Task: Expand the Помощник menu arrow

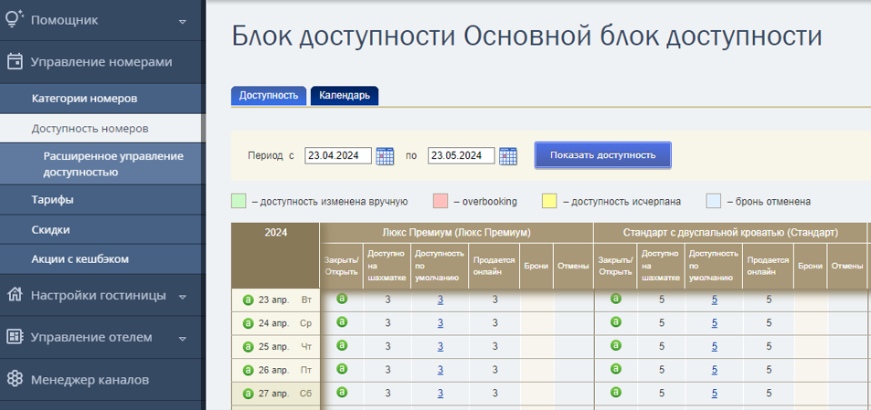Action: click(x=182, y=22)
